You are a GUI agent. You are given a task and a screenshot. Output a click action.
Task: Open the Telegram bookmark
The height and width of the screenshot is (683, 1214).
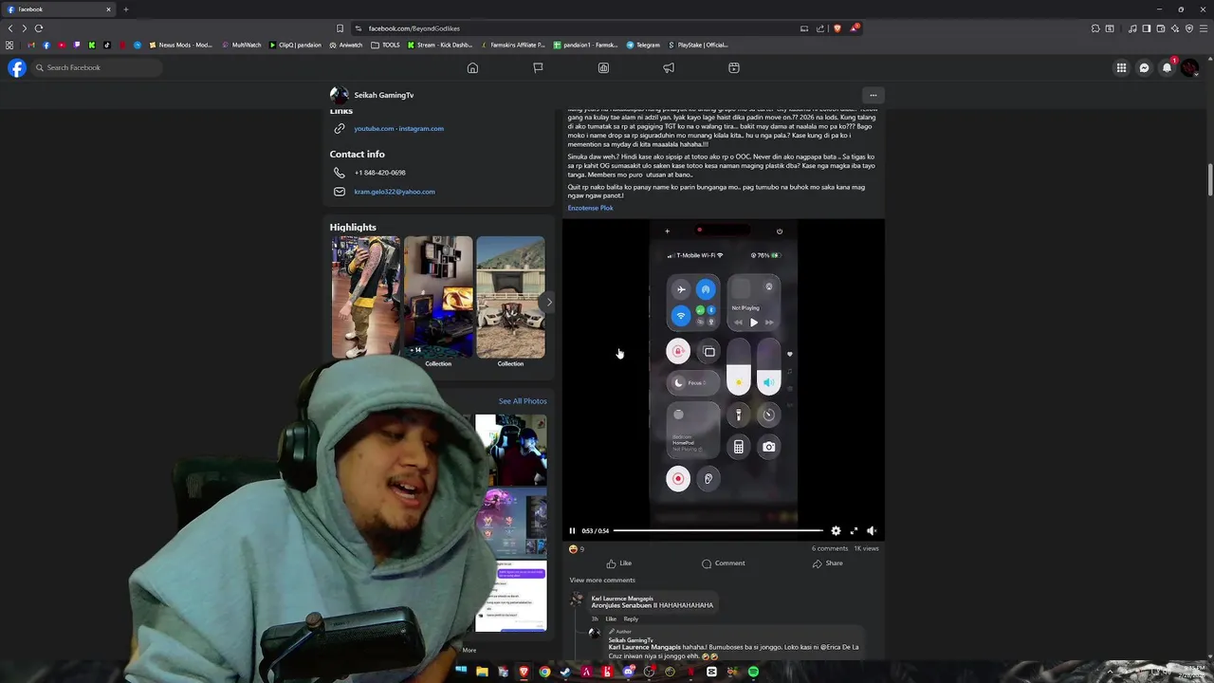[x=643, y=45]
